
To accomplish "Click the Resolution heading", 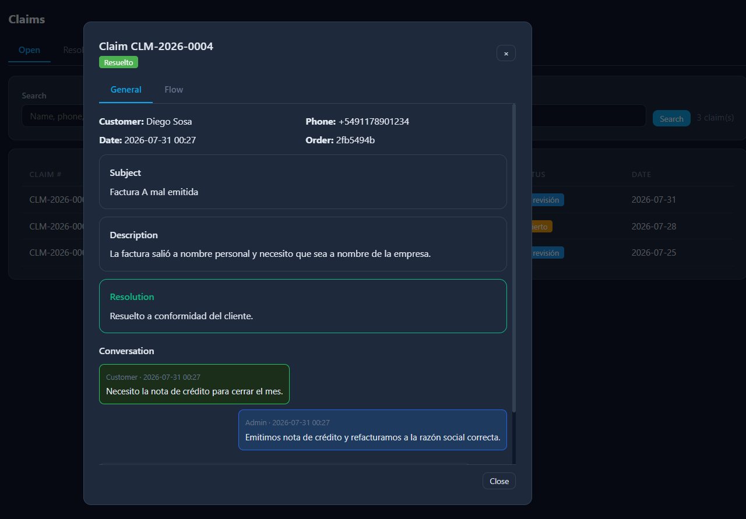I will [132, 297].
